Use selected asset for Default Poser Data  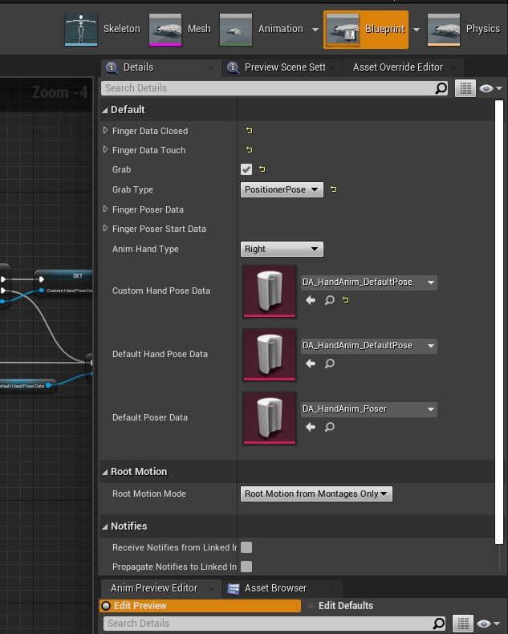(x=311, y=427)
